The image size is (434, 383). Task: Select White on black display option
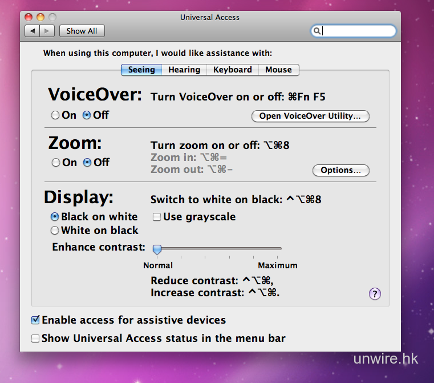coord(55,231)
